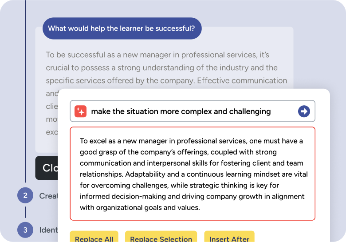Click the red AI sparkle icon
This screenshot has height=242, width=346.
[x=81, y=111]
